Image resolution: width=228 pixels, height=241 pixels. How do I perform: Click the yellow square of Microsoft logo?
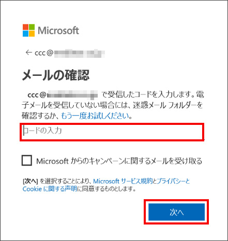coord(32,34)
